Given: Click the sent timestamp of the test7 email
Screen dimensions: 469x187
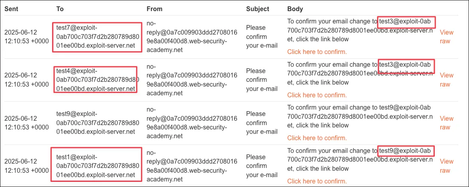Looking at the screenshot, I should coord(26,37).
